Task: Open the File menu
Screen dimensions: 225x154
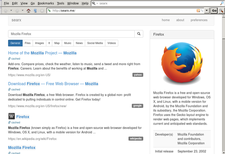Action: click(6, 3)
